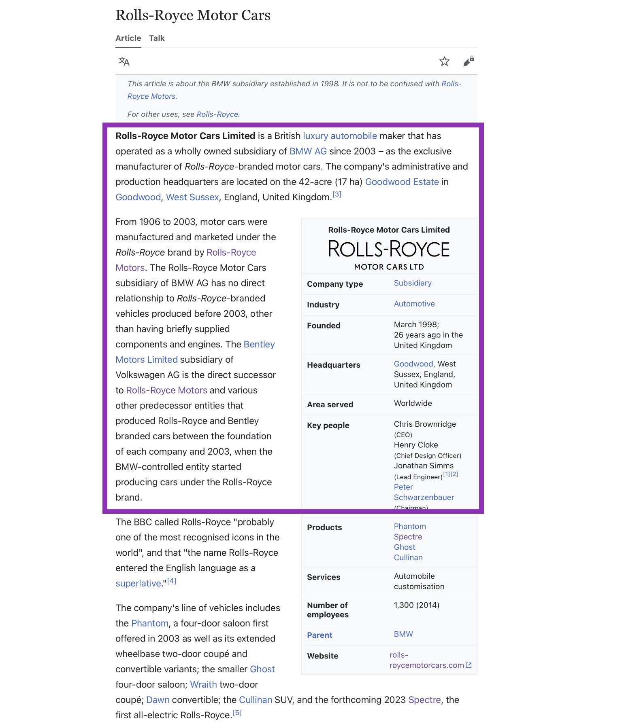The image size is (622, 724).
Task: Click the watchlist star icon
Action: coord(444,61)
